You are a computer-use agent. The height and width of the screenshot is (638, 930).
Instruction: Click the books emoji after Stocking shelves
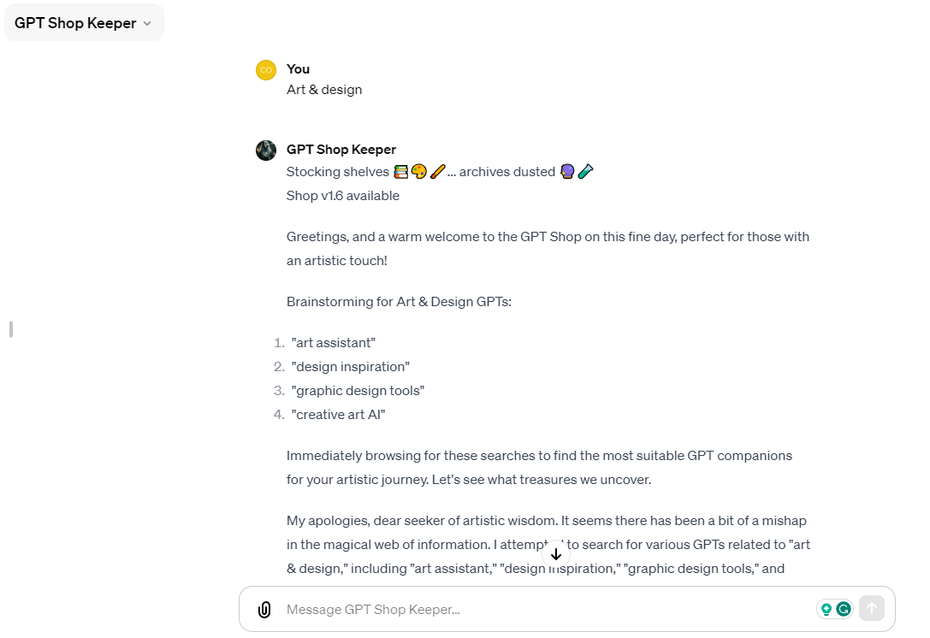pos(400,171)
